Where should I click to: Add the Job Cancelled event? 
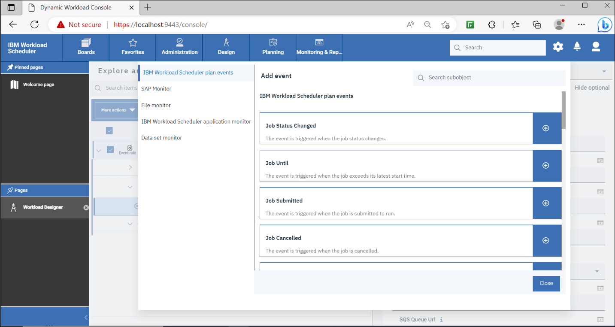[547, 241]
